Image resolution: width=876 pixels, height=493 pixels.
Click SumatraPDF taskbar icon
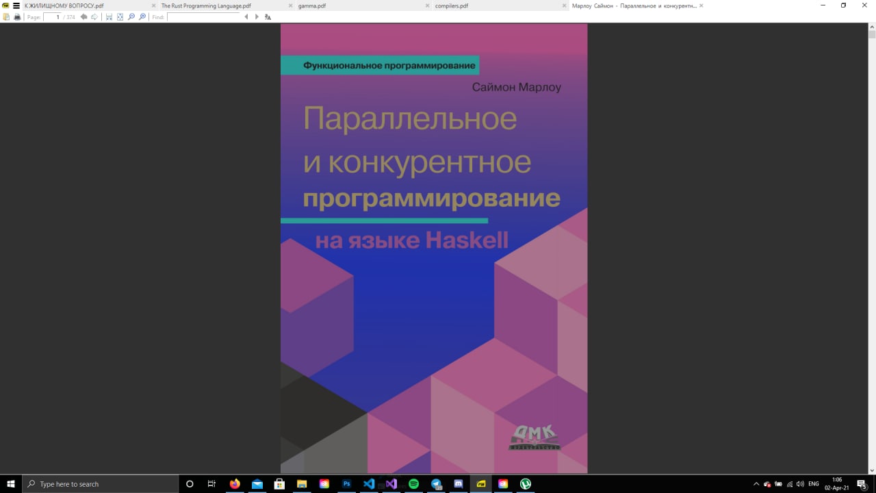pyautogui.click(x=481, y=483)
